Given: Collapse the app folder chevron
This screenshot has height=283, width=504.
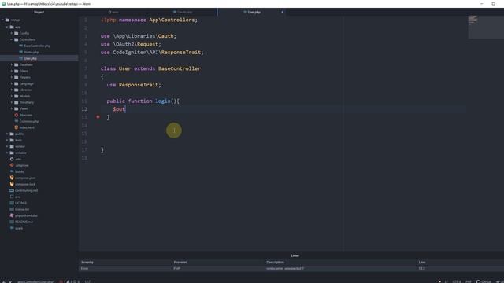Looking at the screenshot, I should (7, 27).
